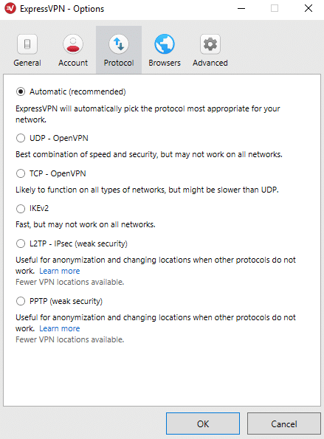The height and width of the screenshot is (439, 324).
Task: Open Learn more link under PPTP
Action: tap(59, 328)
